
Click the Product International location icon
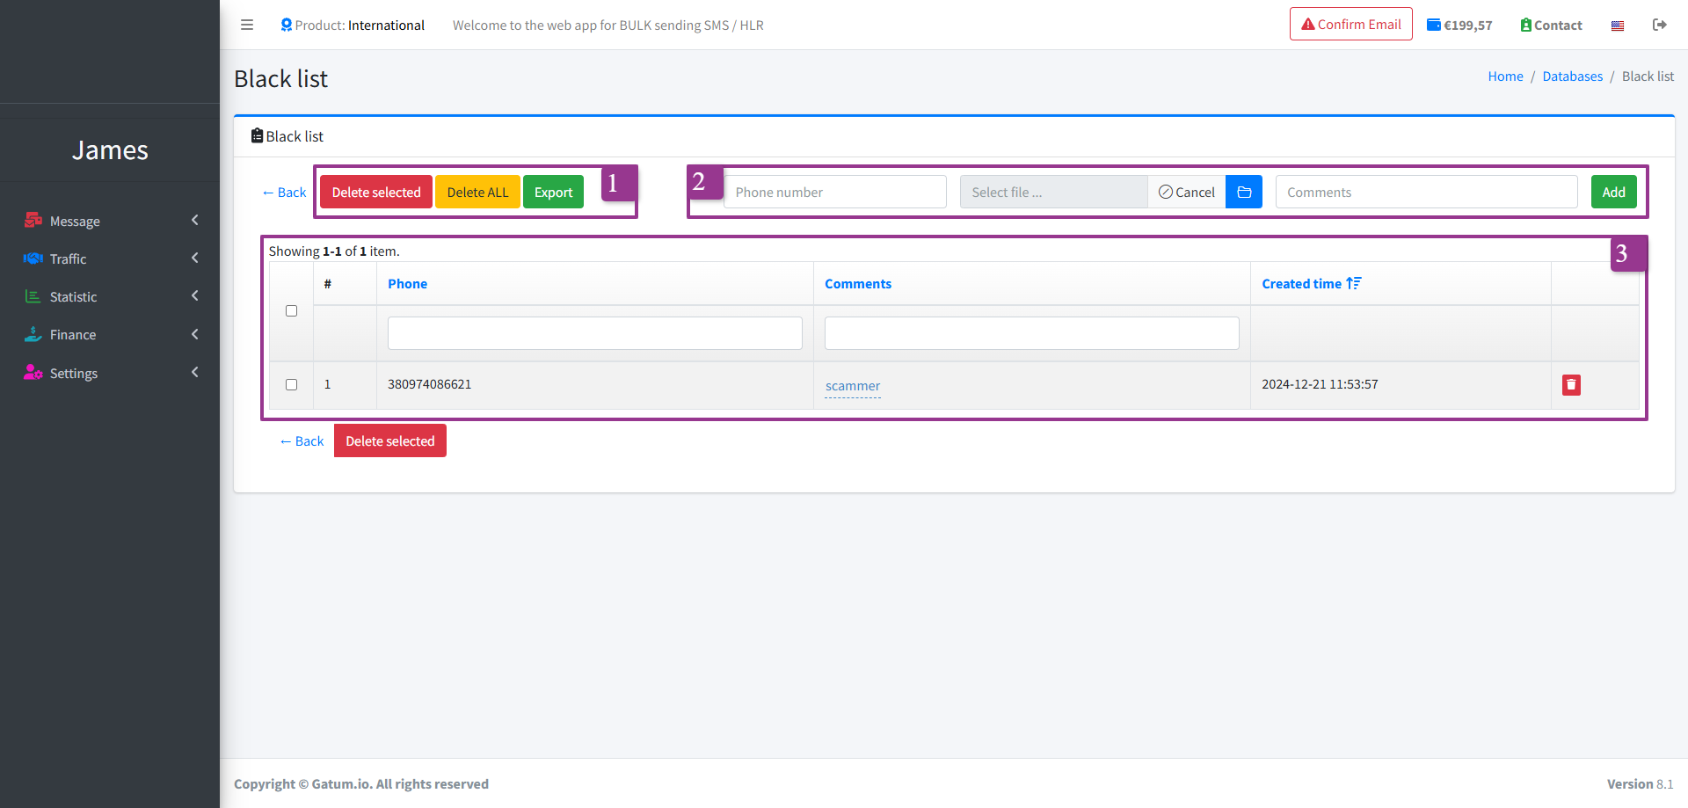point(286,25)
